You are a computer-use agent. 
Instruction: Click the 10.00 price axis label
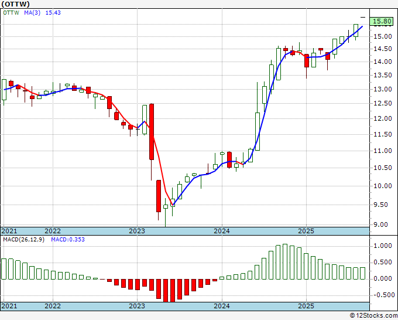pyautogui.click(x=383, y=186)
